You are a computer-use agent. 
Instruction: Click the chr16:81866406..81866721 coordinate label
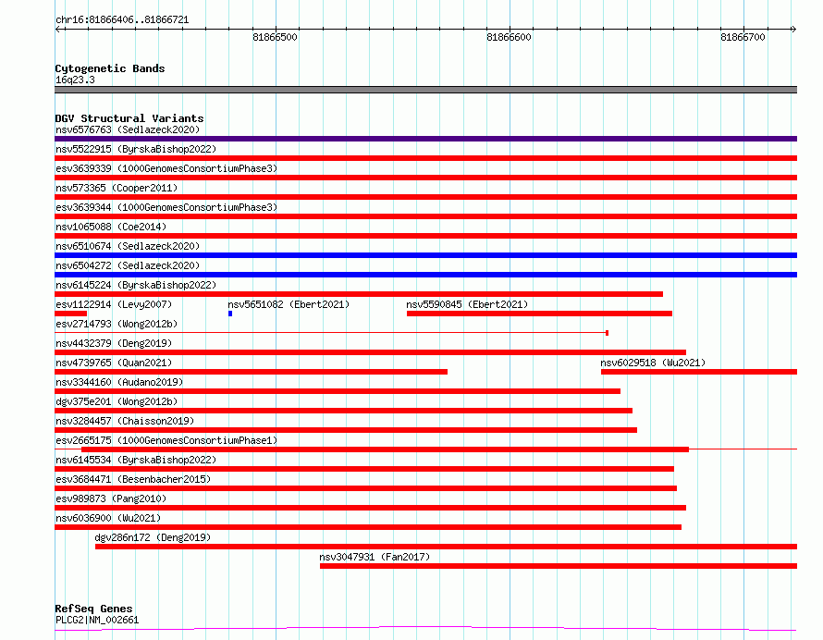coord(122,19)
